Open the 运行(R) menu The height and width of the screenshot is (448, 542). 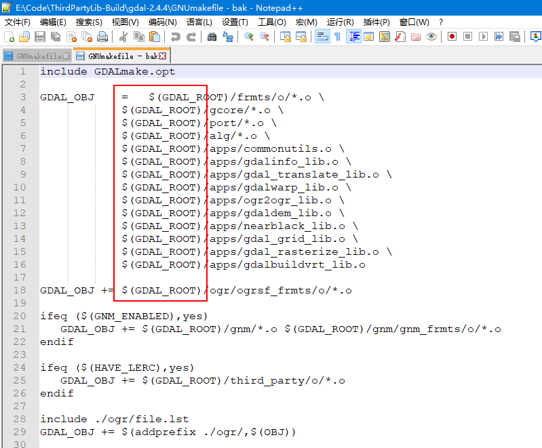pyautogui.click(x=340, y=22)
